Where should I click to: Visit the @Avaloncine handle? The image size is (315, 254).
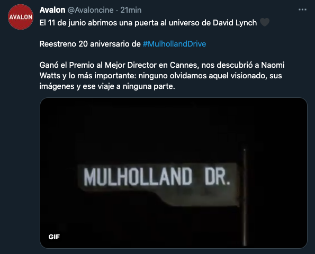[91, 10]
